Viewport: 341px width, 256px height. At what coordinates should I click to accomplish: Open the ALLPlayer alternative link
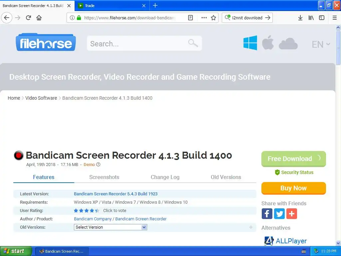pyautogui.click(x=291, y=241)
